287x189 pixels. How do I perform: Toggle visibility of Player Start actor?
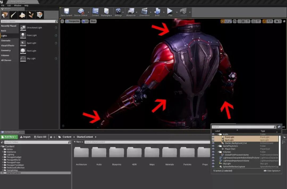[x=213, y=149]
